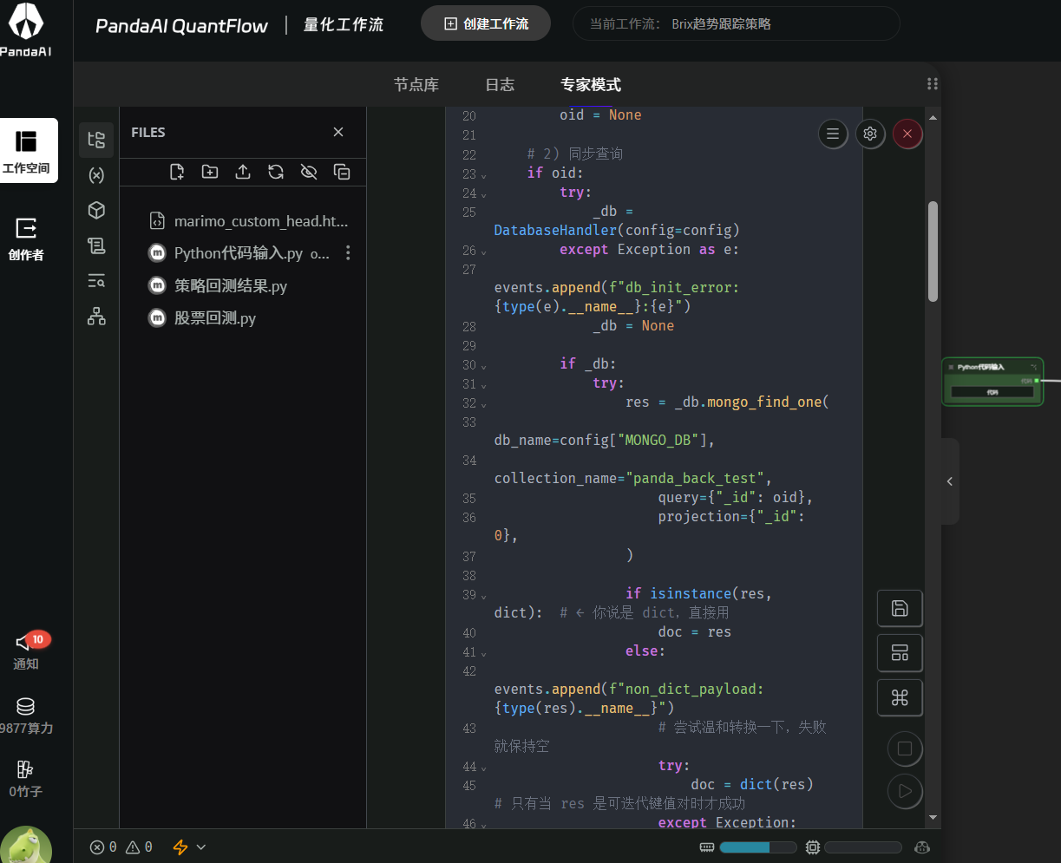Click scrollbar down arrow of editor
This screenshot has height=863, width=1061.
pos(933,816)
